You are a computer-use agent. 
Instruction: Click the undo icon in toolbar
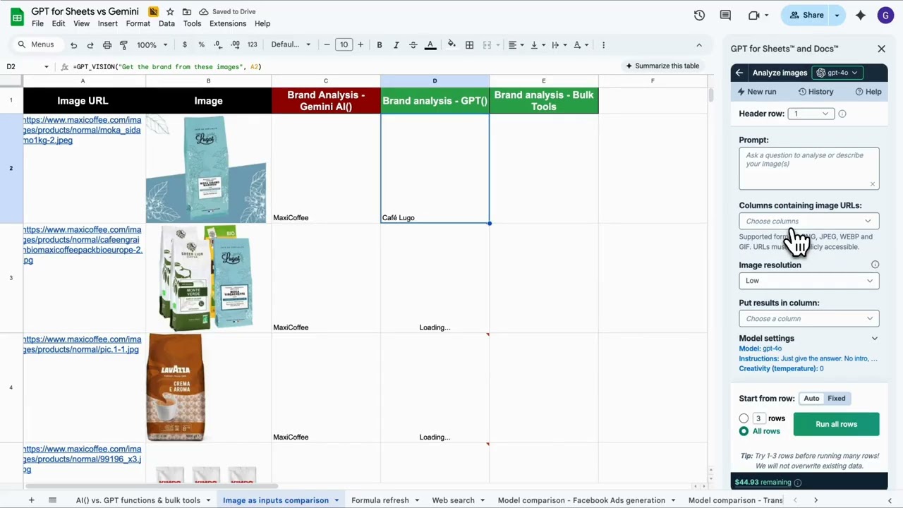tap(73, 44)
